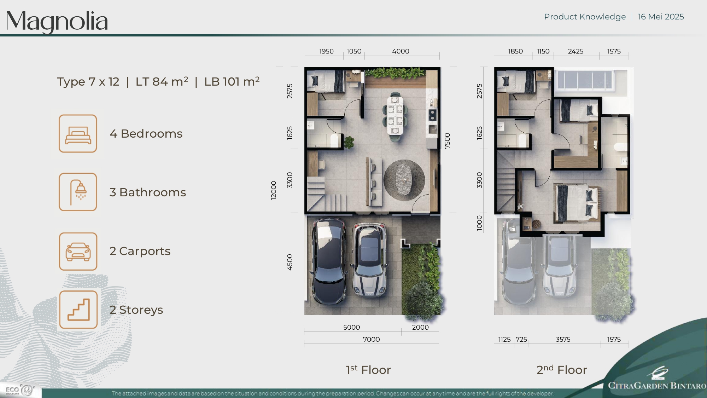Click the black car in the carport
The width and height of the screenshot is (707, 398).
pyautogui.click(x=329, y=261)
